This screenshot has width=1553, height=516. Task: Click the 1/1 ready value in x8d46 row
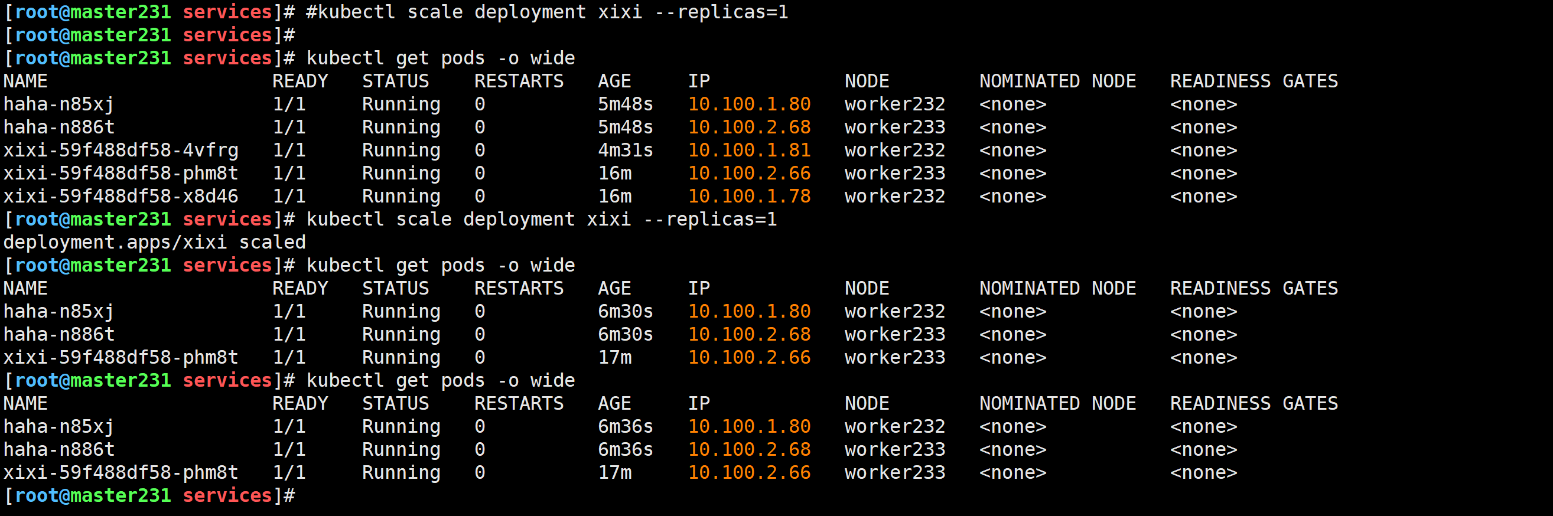[289, 196]
